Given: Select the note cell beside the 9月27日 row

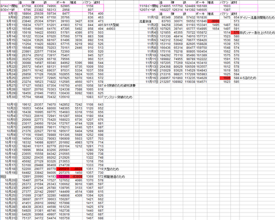Looking at the screenshot, I should click(120, 85).
